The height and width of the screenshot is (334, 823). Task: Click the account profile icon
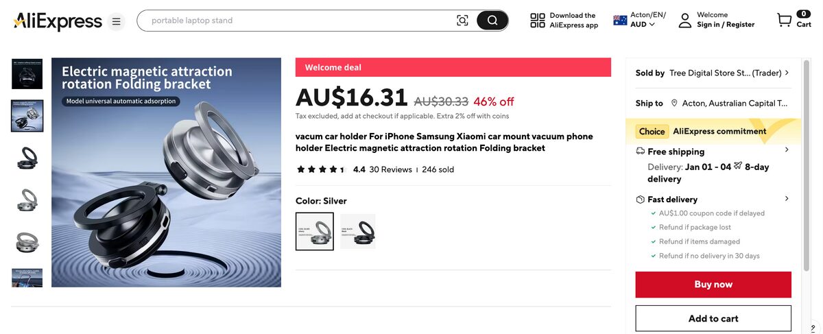[x=684, y=20]
